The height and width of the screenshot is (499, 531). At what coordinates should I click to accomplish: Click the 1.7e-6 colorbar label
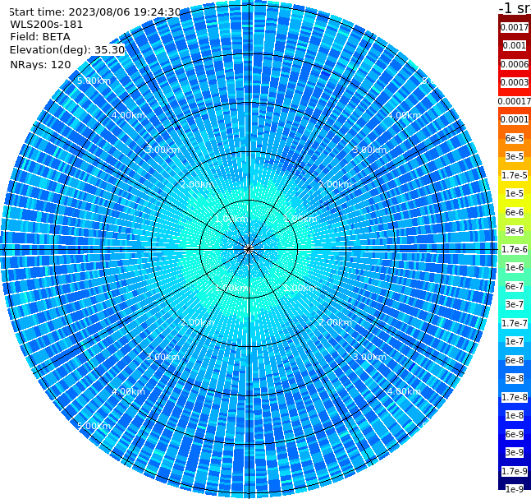515,249
